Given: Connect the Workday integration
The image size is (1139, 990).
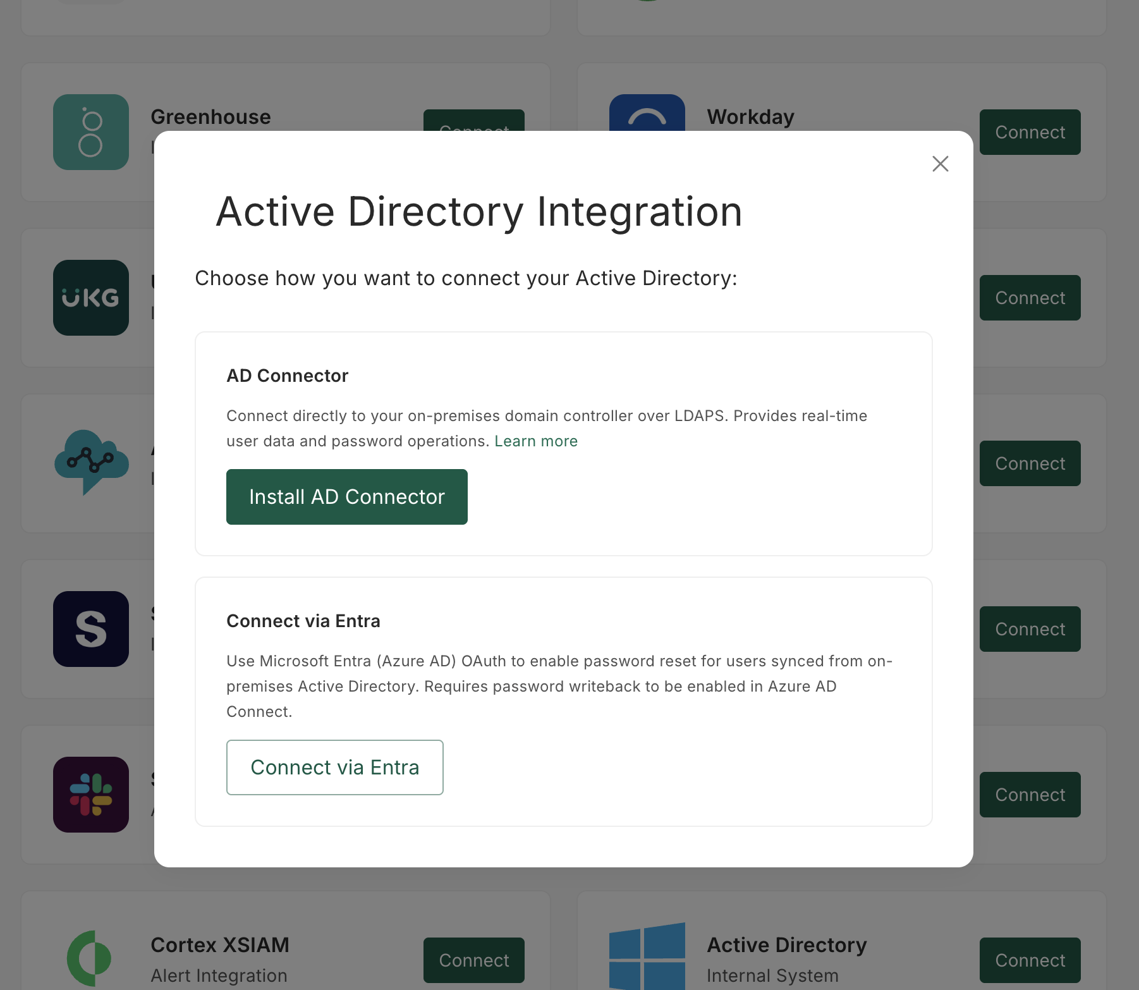Looking at the screenshot, I should 1030,132.
